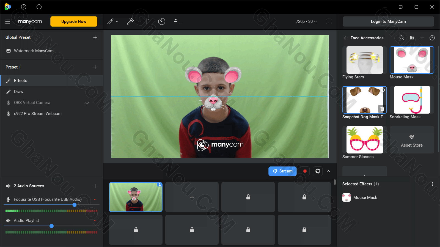This screenshot has width=440, height=247.
Task: Select video preset thumbnail 1
Action: (x=136, y=197)
